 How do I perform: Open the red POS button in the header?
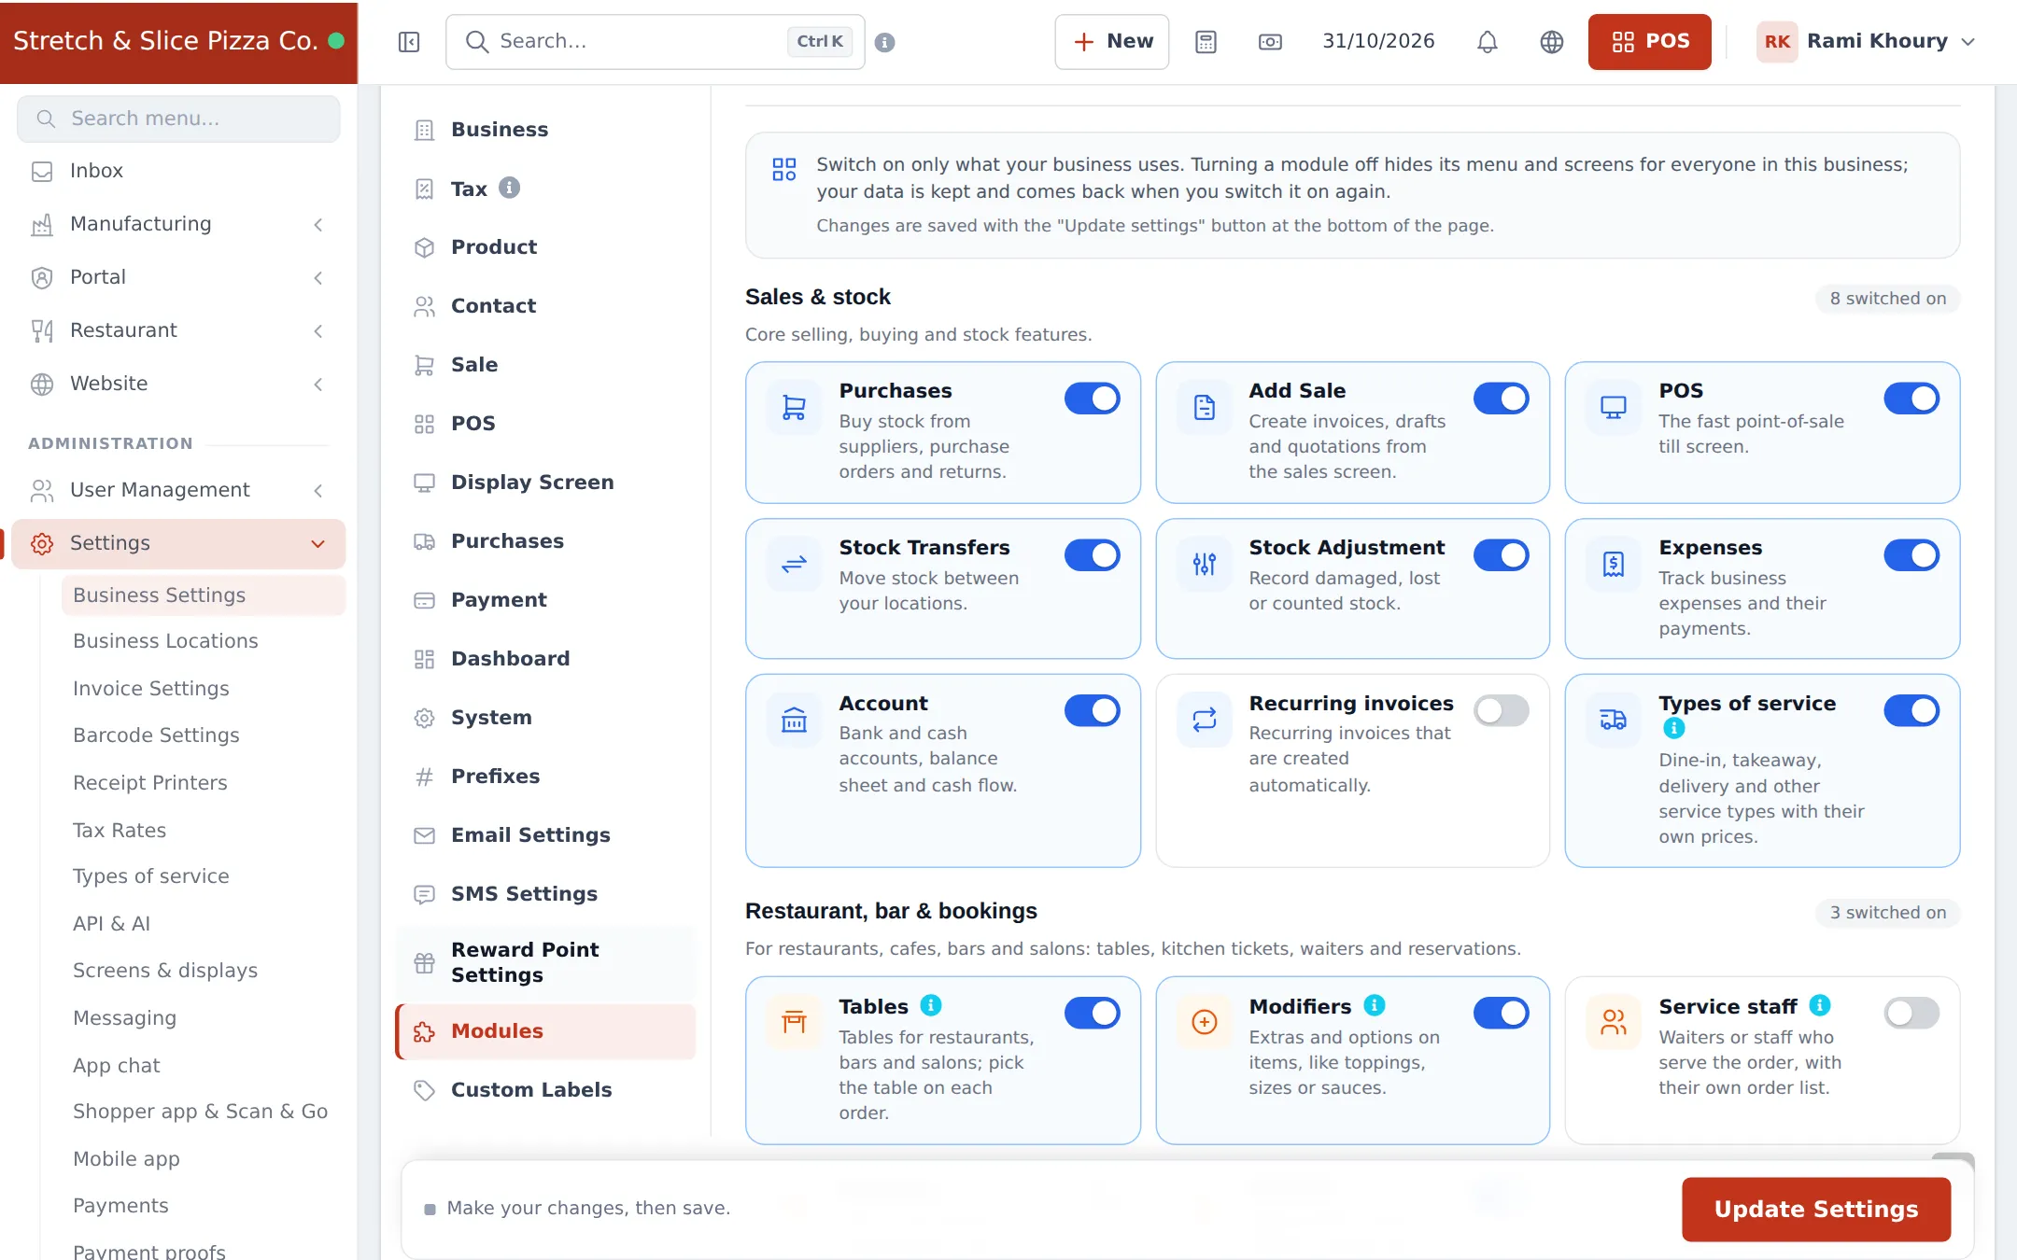[1650, 42]
